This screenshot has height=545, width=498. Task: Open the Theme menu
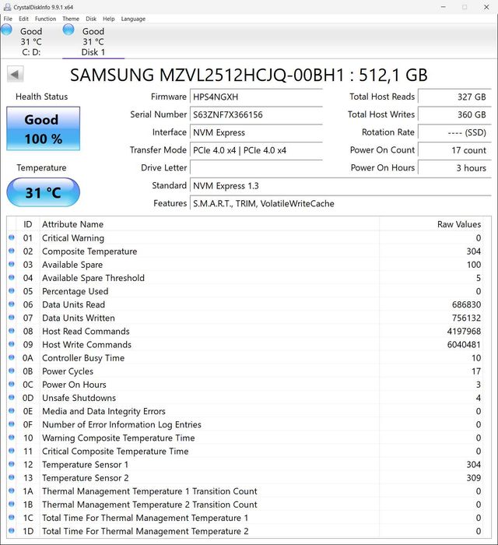[71, 19]
